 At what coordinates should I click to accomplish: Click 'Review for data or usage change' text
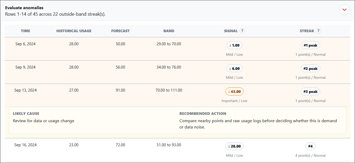[x=44, y=121]
